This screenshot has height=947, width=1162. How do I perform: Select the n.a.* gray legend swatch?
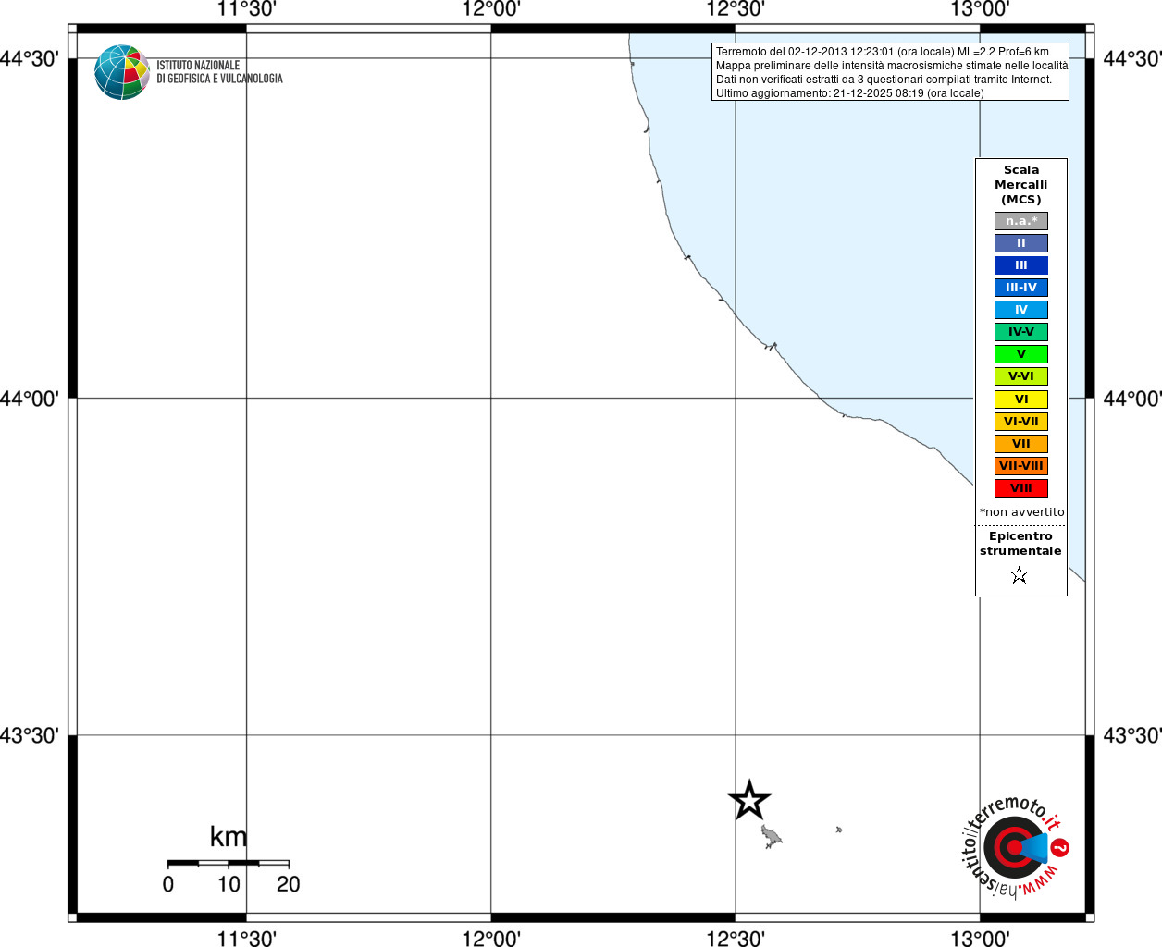pos(1021,221)
